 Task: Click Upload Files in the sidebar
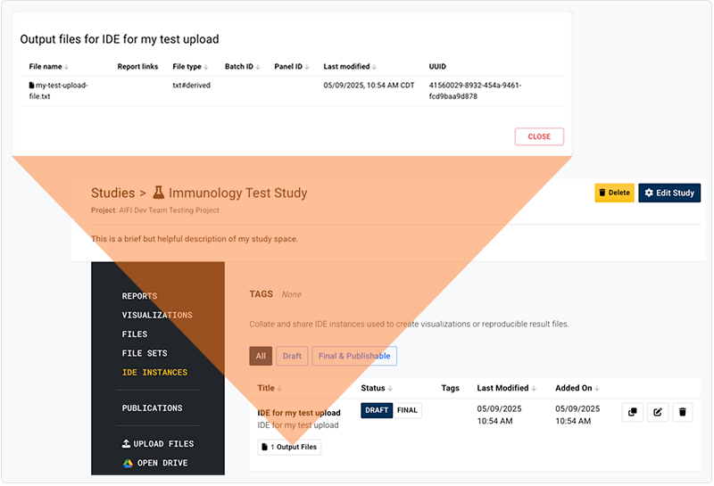point(157,444)
